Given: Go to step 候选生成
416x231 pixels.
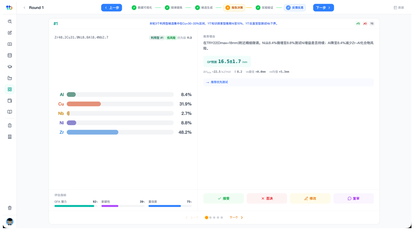Looking at the screenshot, I should pyautogui.click(x=204, y=8).
